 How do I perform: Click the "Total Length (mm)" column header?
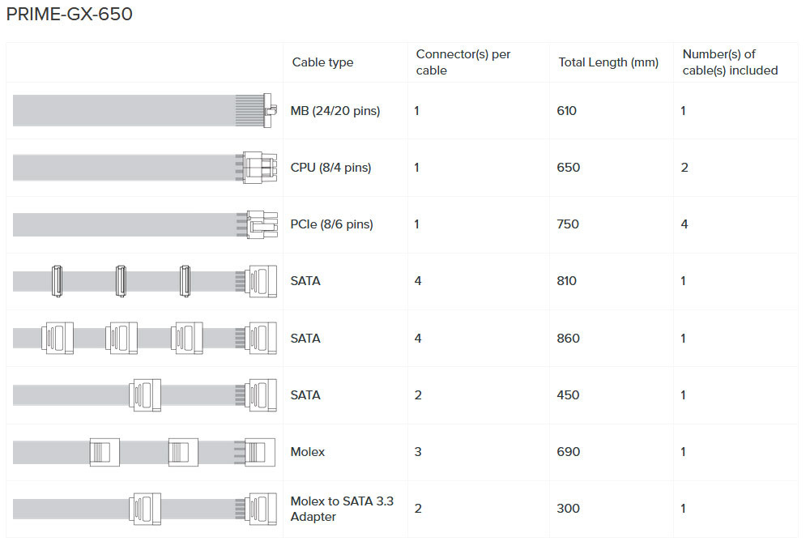pos(608,62)
